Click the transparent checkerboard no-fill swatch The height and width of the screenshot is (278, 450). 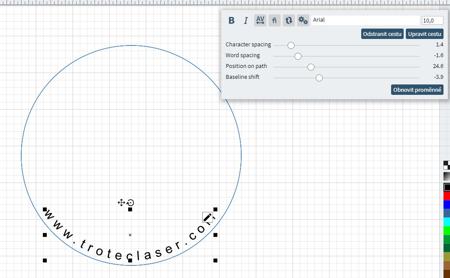point(447,165)
